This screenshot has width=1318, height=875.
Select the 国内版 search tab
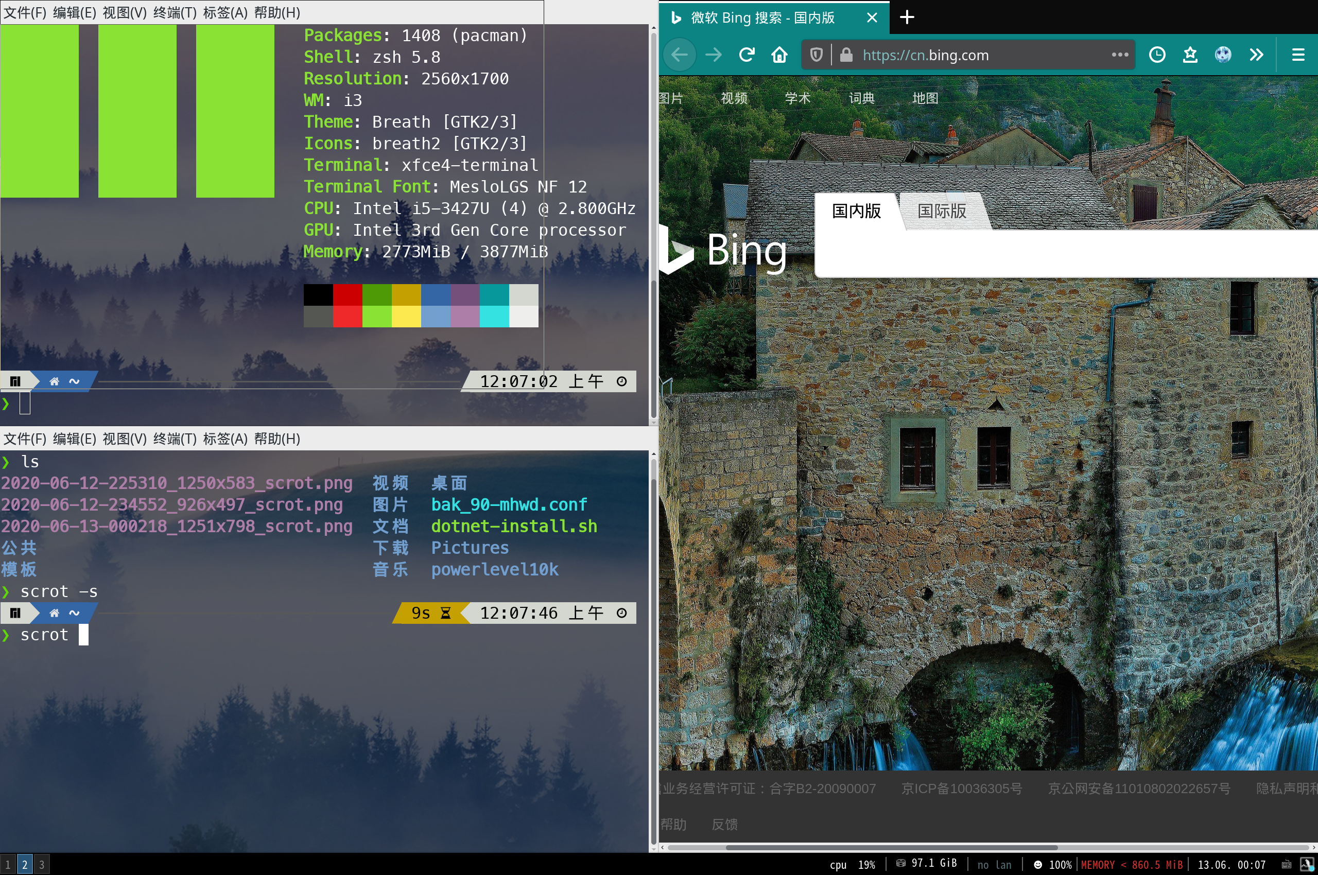tap(856, 211)
